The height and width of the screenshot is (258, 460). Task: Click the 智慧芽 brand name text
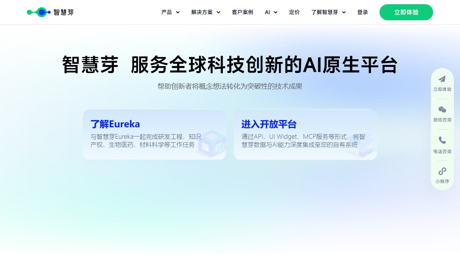(64, 12)
